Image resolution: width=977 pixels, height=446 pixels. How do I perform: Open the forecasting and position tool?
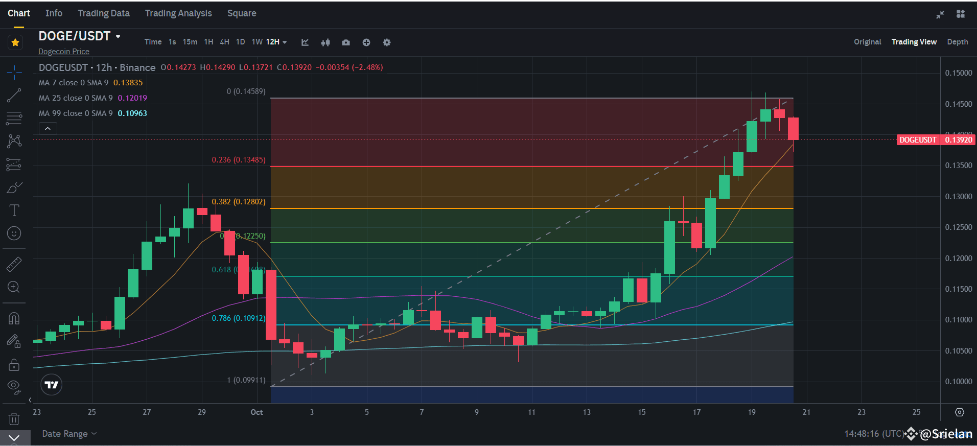tap(14, 165)
